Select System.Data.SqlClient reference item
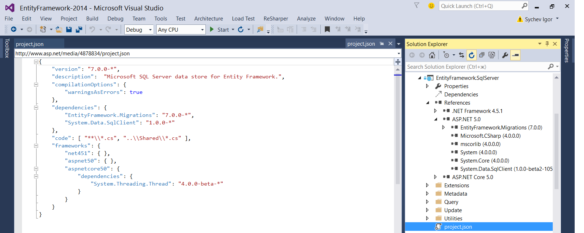The width and height of the screenshot is (584, 233). coord(506,169)
